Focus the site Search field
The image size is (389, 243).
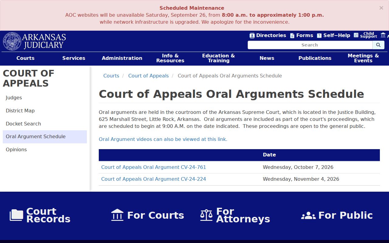tap(310, 45)
